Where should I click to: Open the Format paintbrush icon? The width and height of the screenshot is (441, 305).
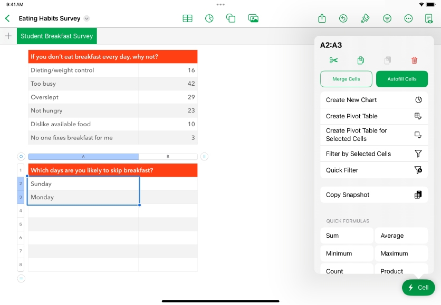365,18
